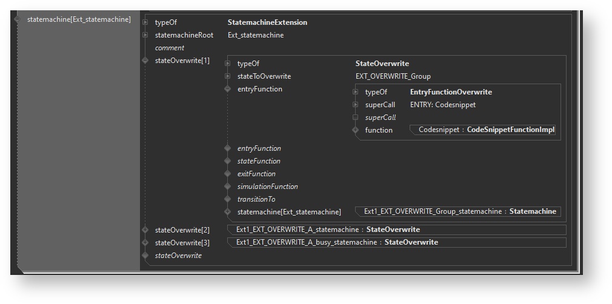Click the diamond icon beside simulationFunction

coord(228,187)
